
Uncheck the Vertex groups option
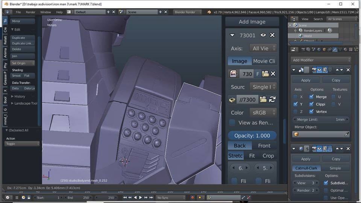click(311, 111)
